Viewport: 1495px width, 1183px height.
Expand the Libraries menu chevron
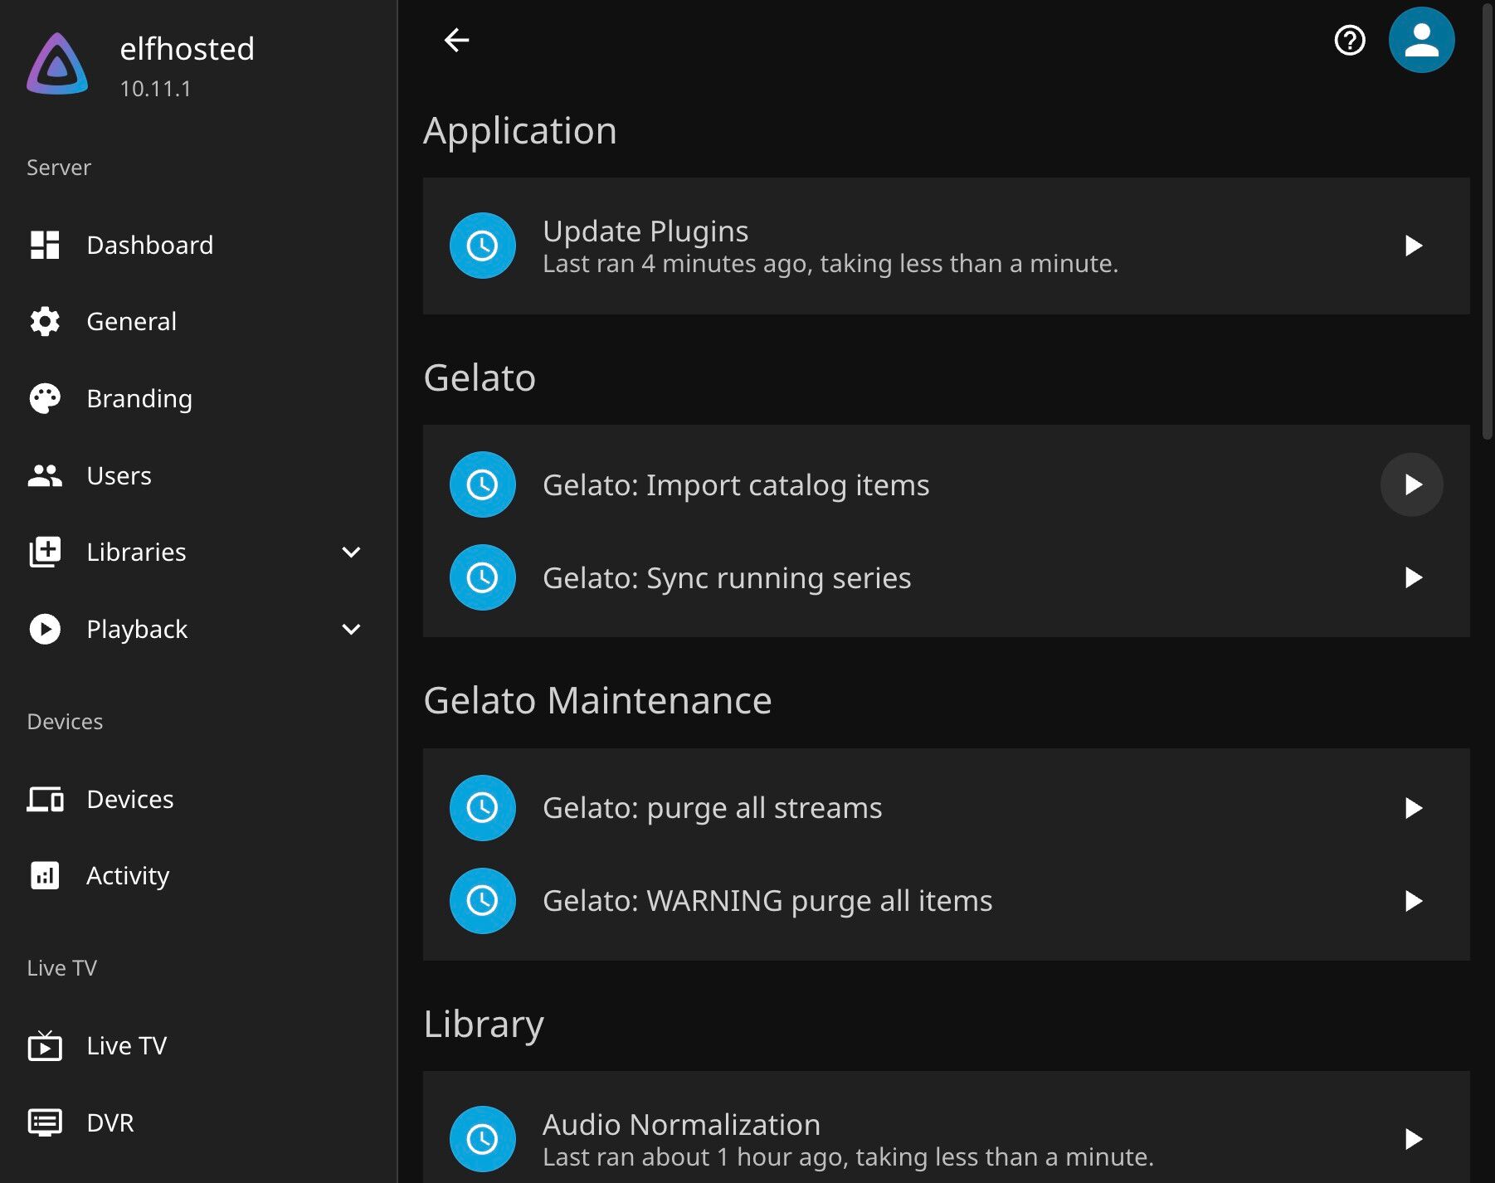coord(351,553)
